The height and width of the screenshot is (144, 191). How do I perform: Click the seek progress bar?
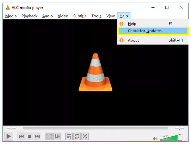(95, 128)
